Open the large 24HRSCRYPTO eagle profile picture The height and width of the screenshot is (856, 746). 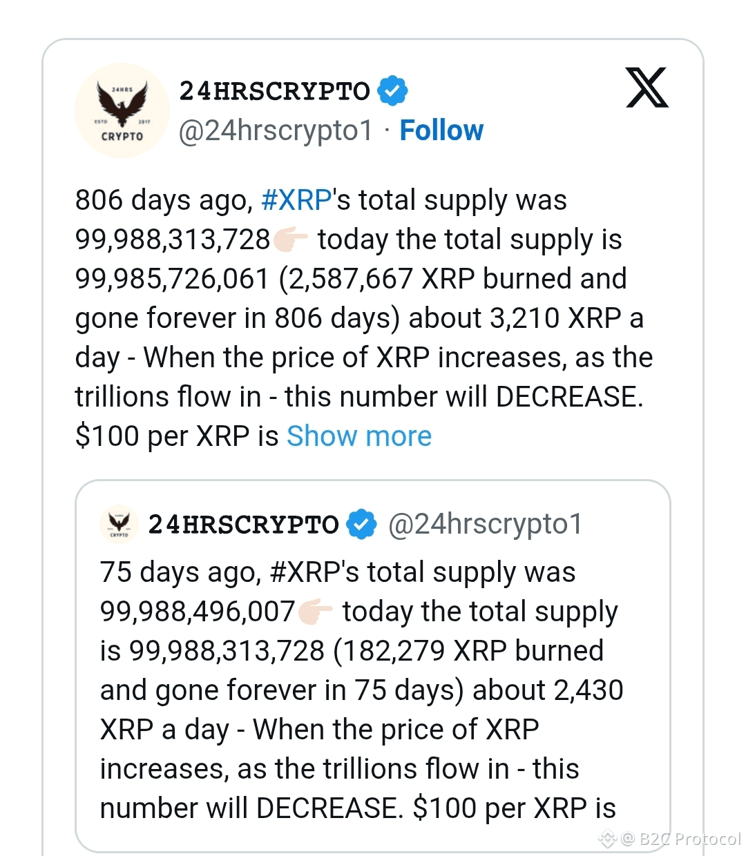(122, 110)
